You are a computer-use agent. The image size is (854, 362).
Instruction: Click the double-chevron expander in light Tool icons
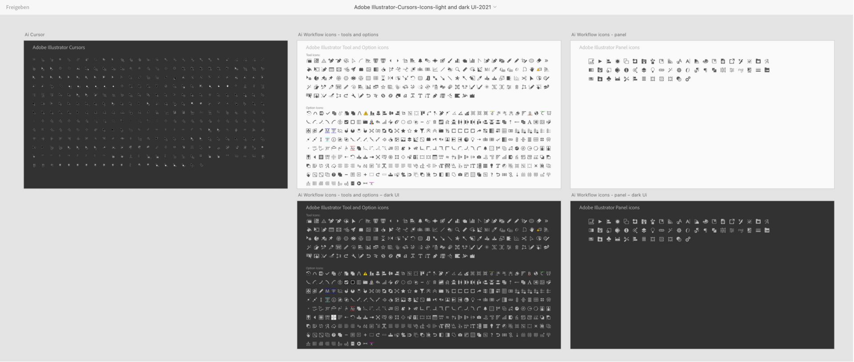pyautogui.click(x=546, y=61)
